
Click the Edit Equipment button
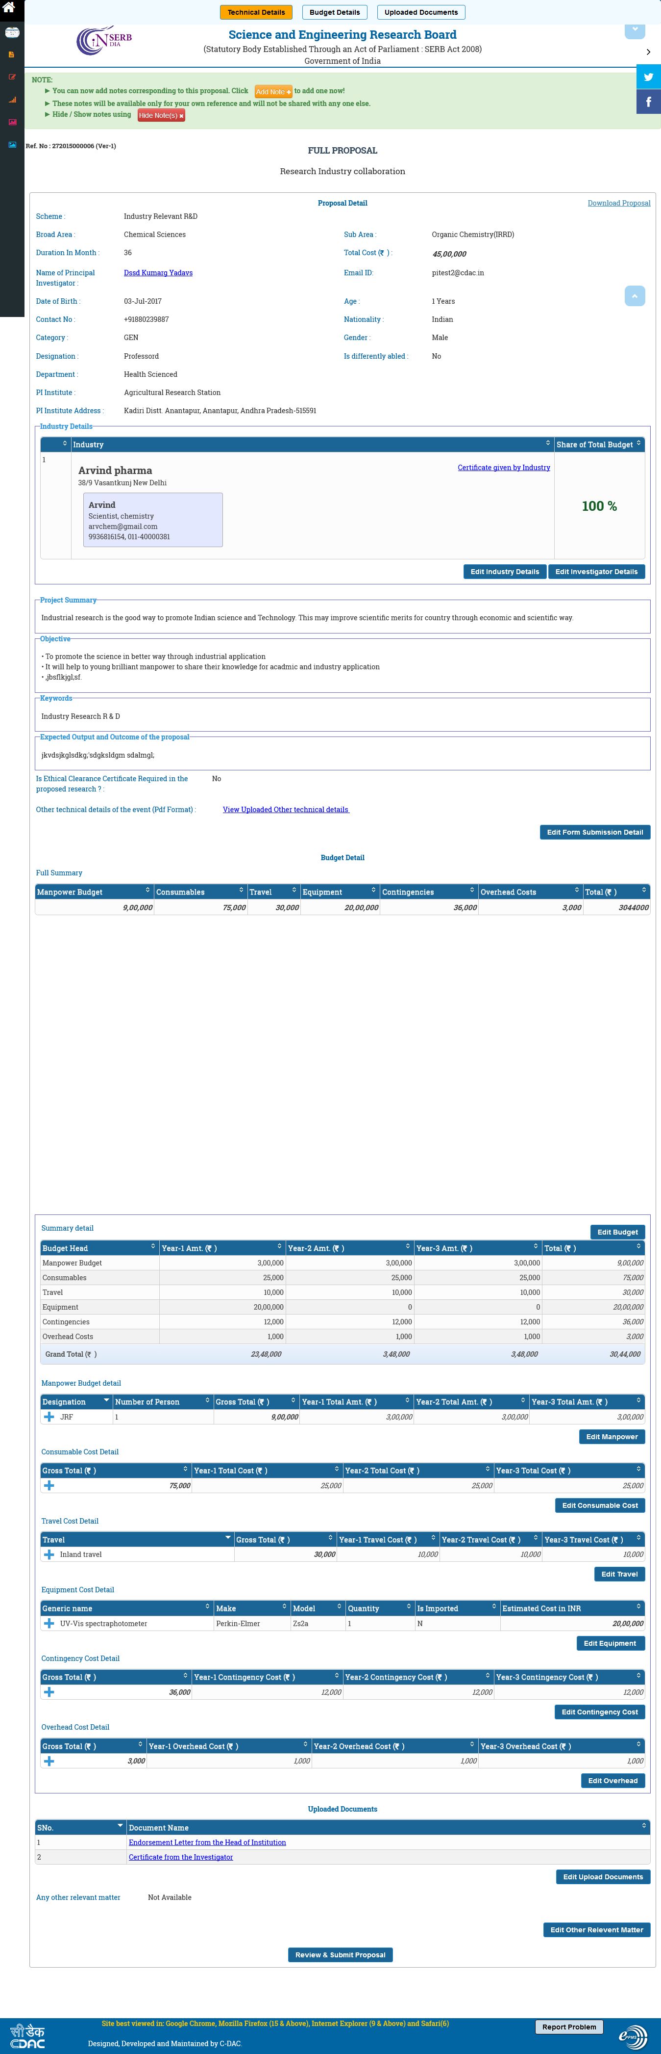(x=610, y=1643)
